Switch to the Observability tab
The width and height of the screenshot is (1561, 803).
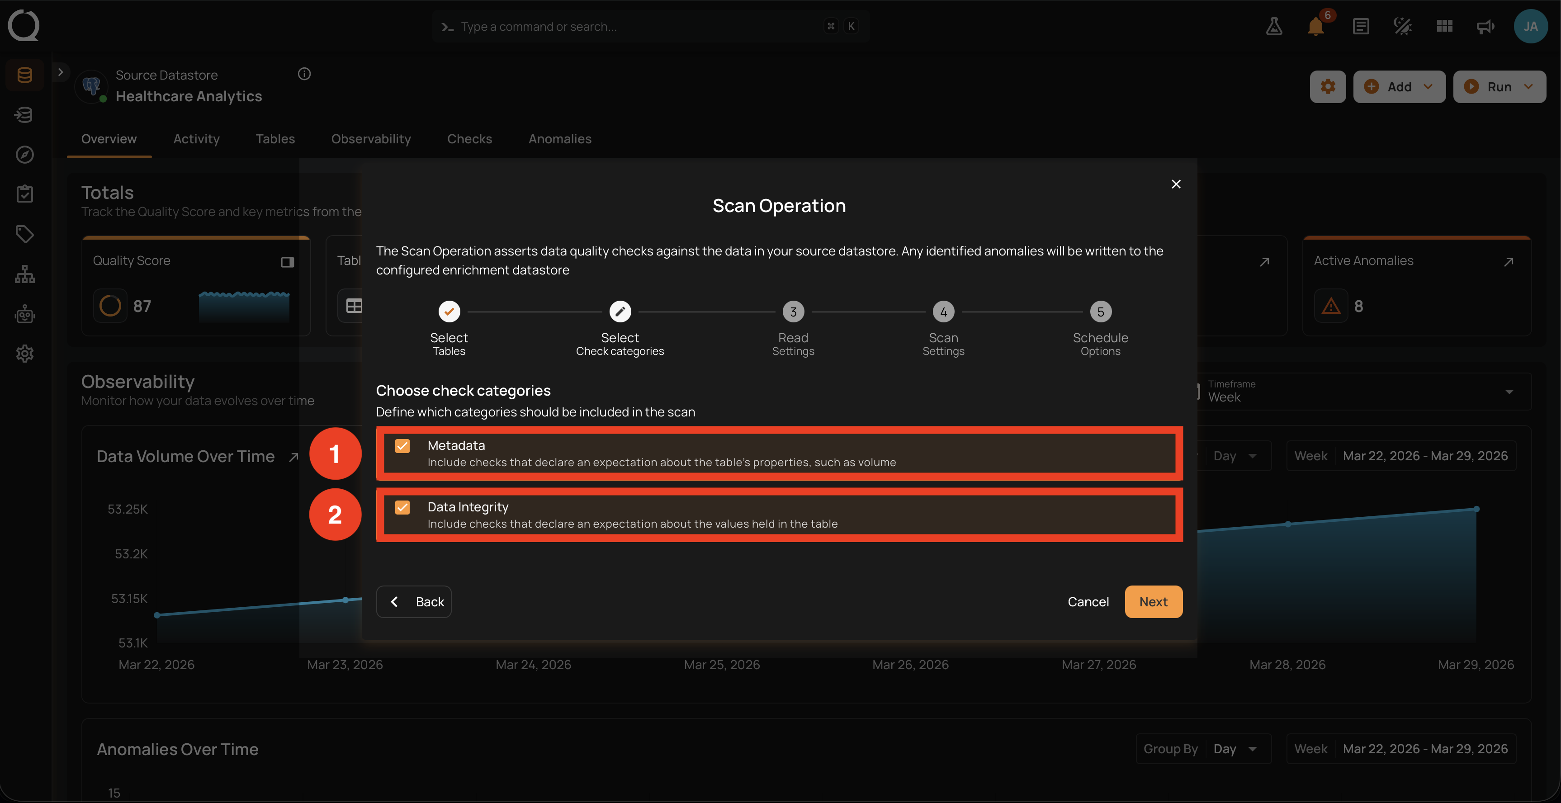click(371, 139)
